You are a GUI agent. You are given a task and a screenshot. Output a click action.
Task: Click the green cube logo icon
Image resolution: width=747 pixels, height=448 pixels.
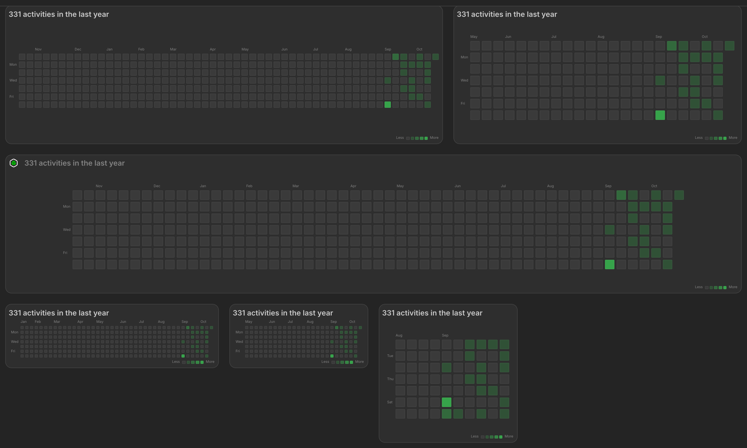pyautogui.click(x=14, y=163)
